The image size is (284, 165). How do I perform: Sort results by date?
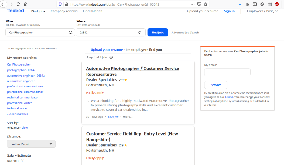pos(25,128)
